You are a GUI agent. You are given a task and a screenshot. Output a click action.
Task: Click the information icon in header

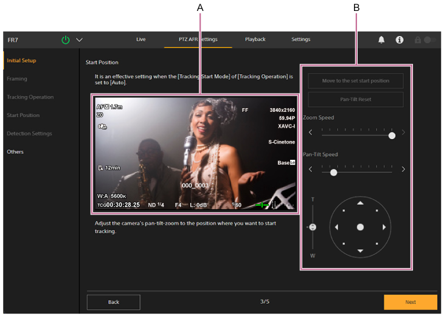(x=400, y=39)
